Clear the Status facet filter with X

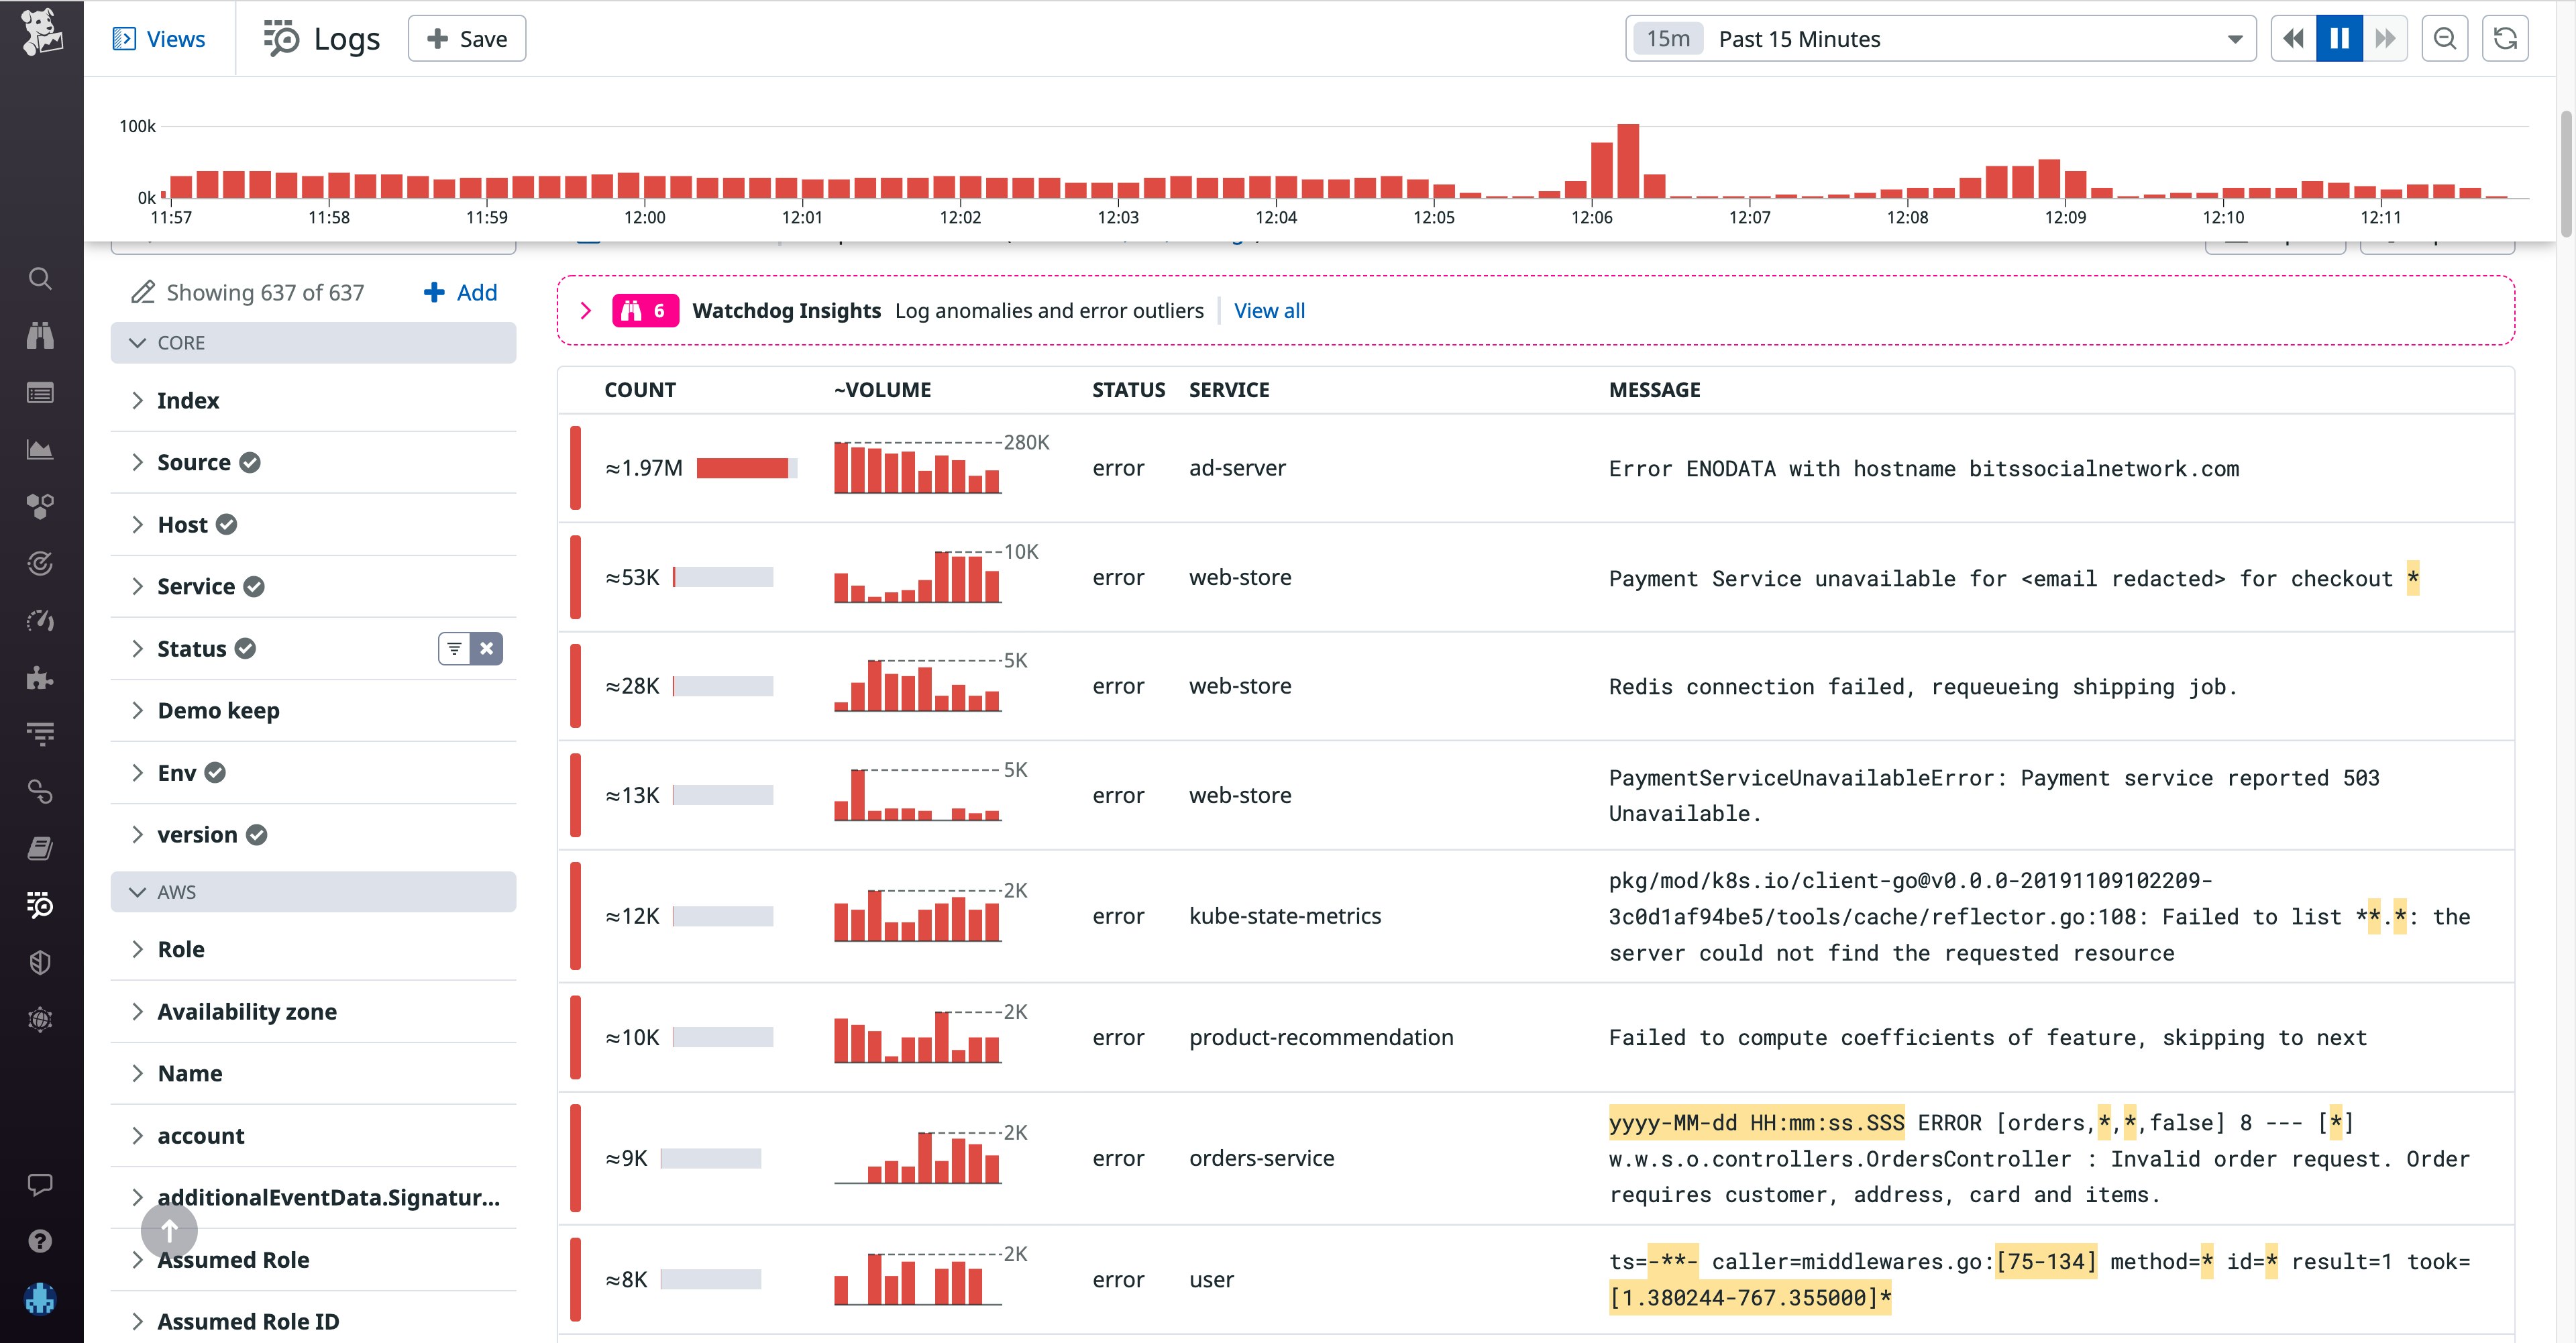tap(487, 648)
